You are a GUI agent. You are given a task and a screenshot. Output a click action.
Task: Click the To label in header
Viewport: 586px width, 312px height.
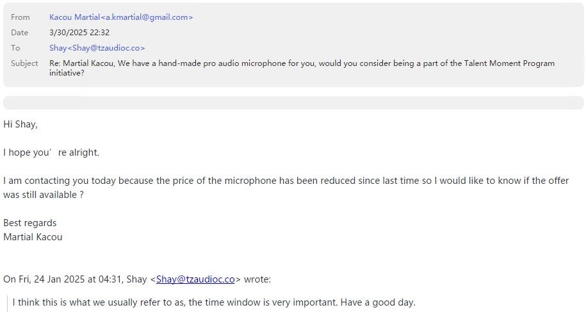15,48
